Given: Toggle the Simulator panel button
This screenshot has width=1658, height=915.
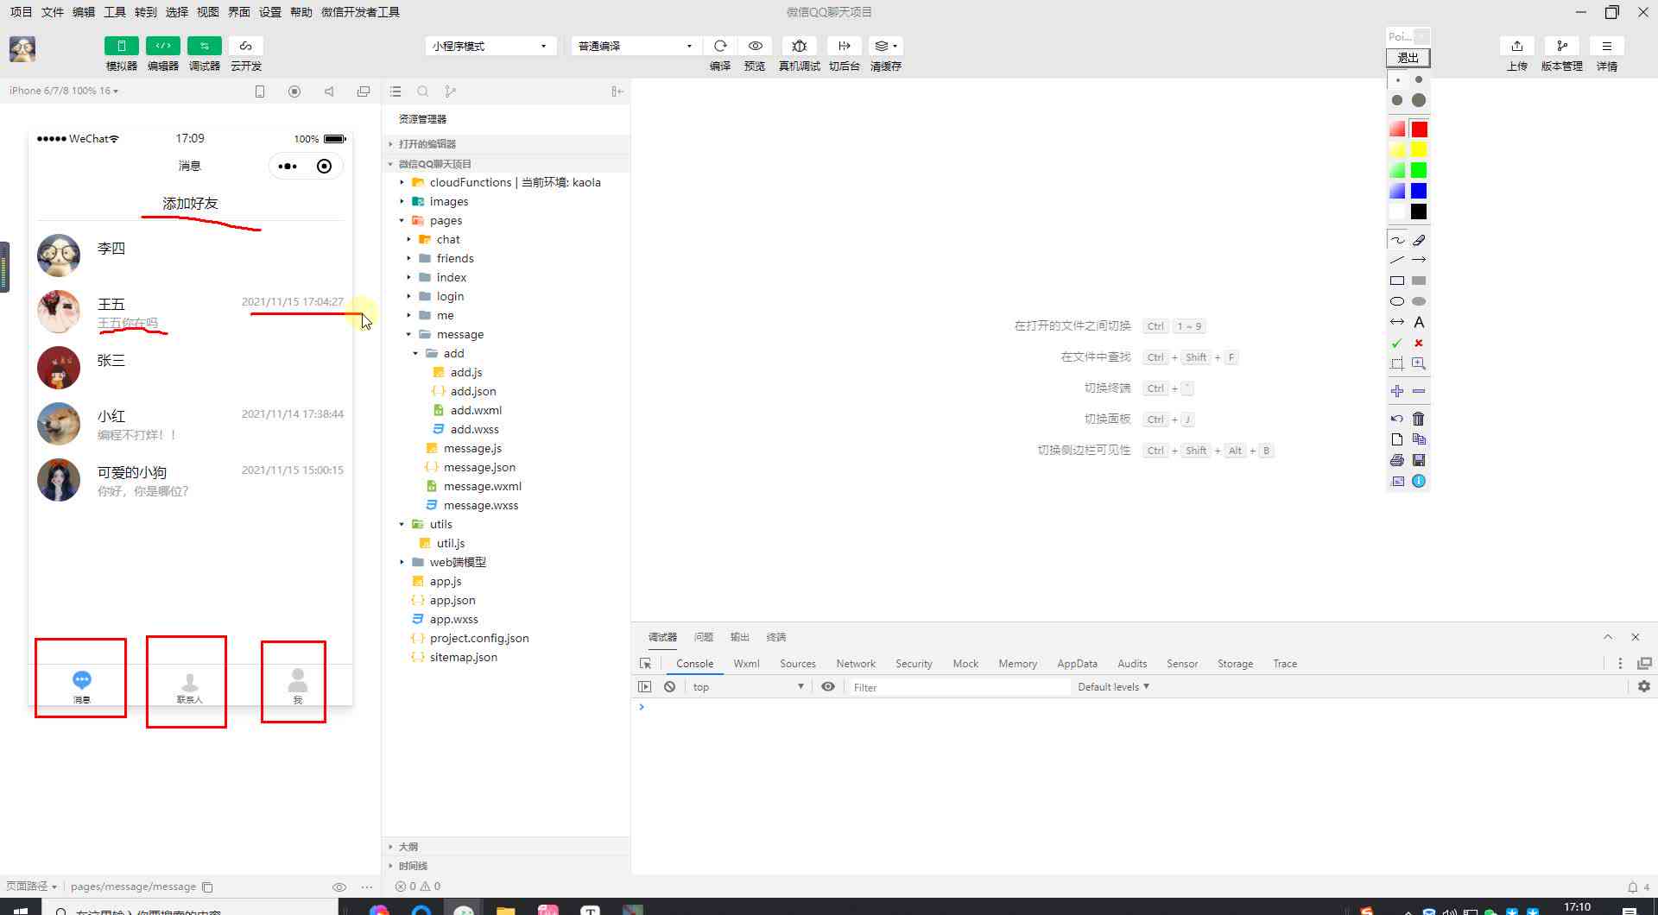Looking at the screenshot, I should [x=121, y=46].
